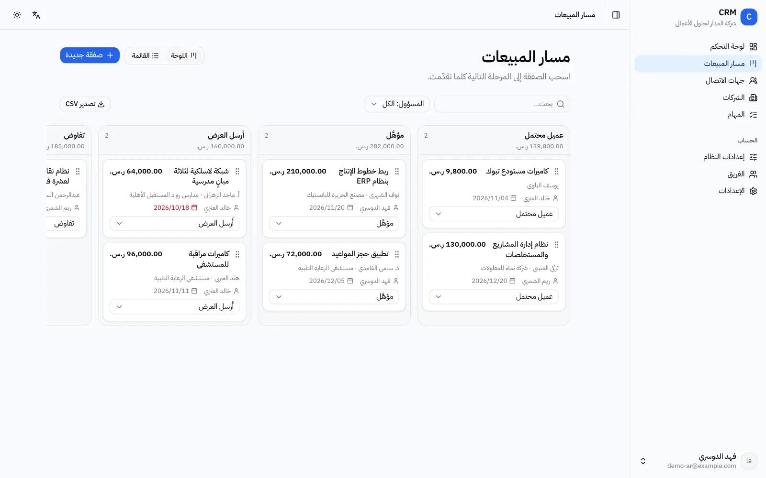This screenshot has width=766, height=478.
Task: Open the المسؤول: الكل owner filter dropdown
Action: point(397,104)
